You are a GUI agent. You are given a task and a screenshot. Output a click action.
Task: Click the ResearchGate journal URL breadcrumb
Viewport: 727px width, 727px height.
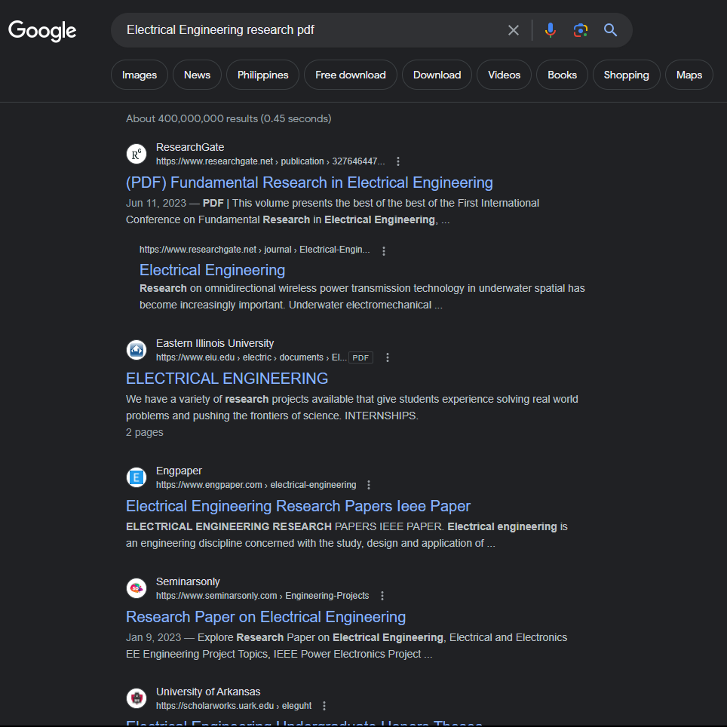point(255,250)
